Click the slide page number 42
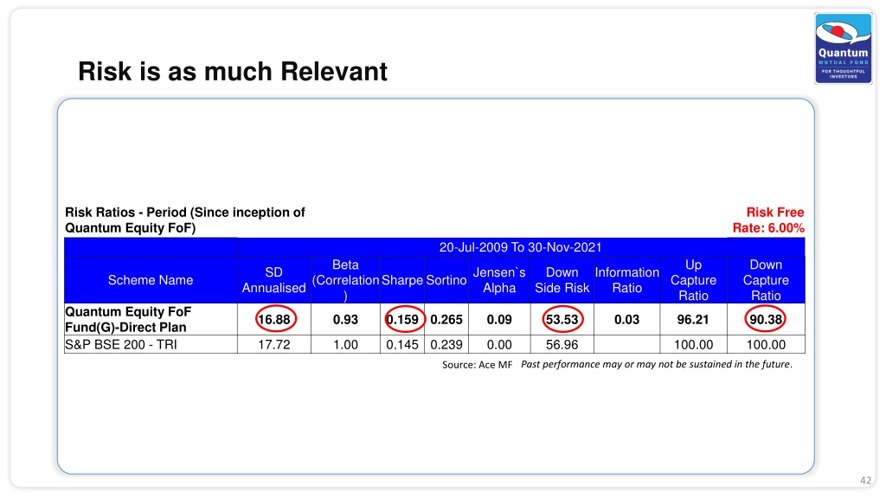The width and height of the screenshot is (886, 498). click(865, 481)
